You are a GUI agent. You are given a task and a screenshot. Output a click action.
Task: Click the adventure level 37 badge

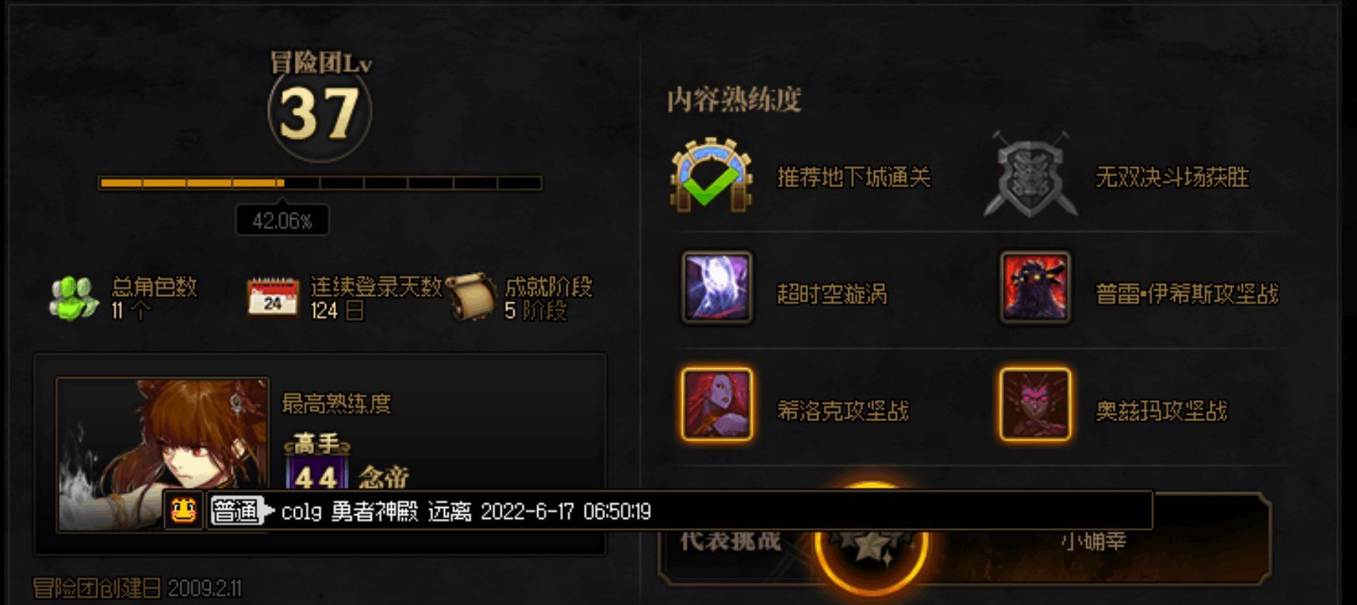click(320, 113)
